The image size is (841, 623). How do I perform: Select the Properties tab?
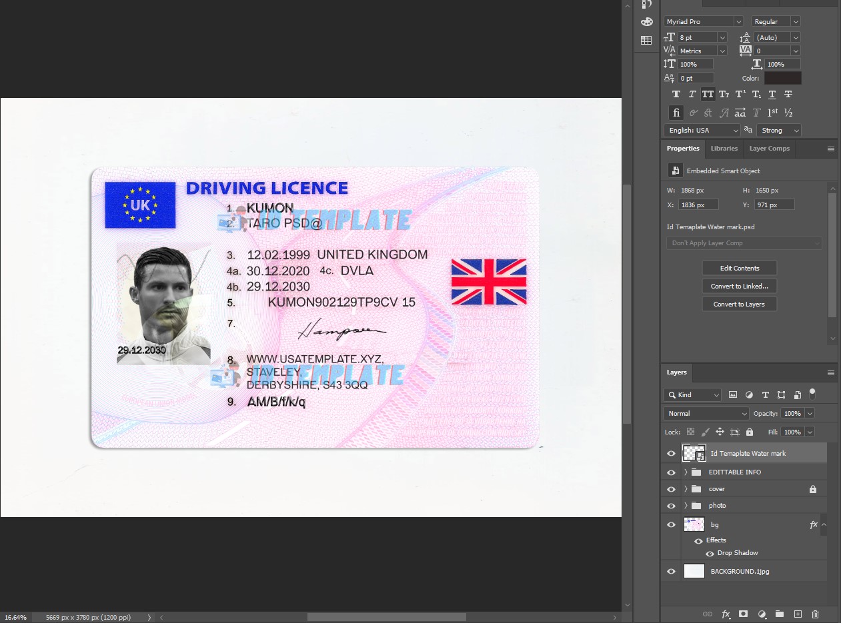(x=683, y=149)
